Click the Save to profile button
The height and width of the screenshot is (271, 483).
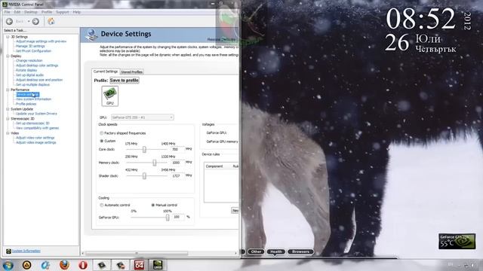click(x=125, y=81)
